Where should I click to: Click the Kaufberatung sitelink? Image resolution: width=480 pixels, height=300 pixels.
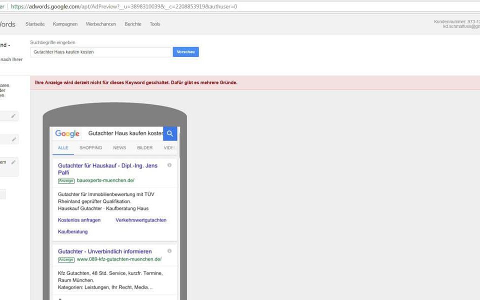click(x=73, y=231)
